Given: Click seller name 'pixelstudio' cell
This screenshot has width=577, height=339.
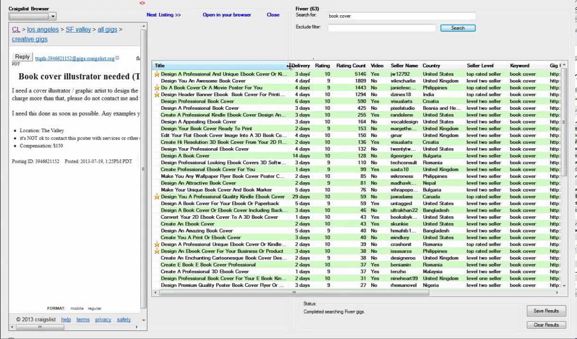Looking at the screenshot, I should [x=402, y=108].
